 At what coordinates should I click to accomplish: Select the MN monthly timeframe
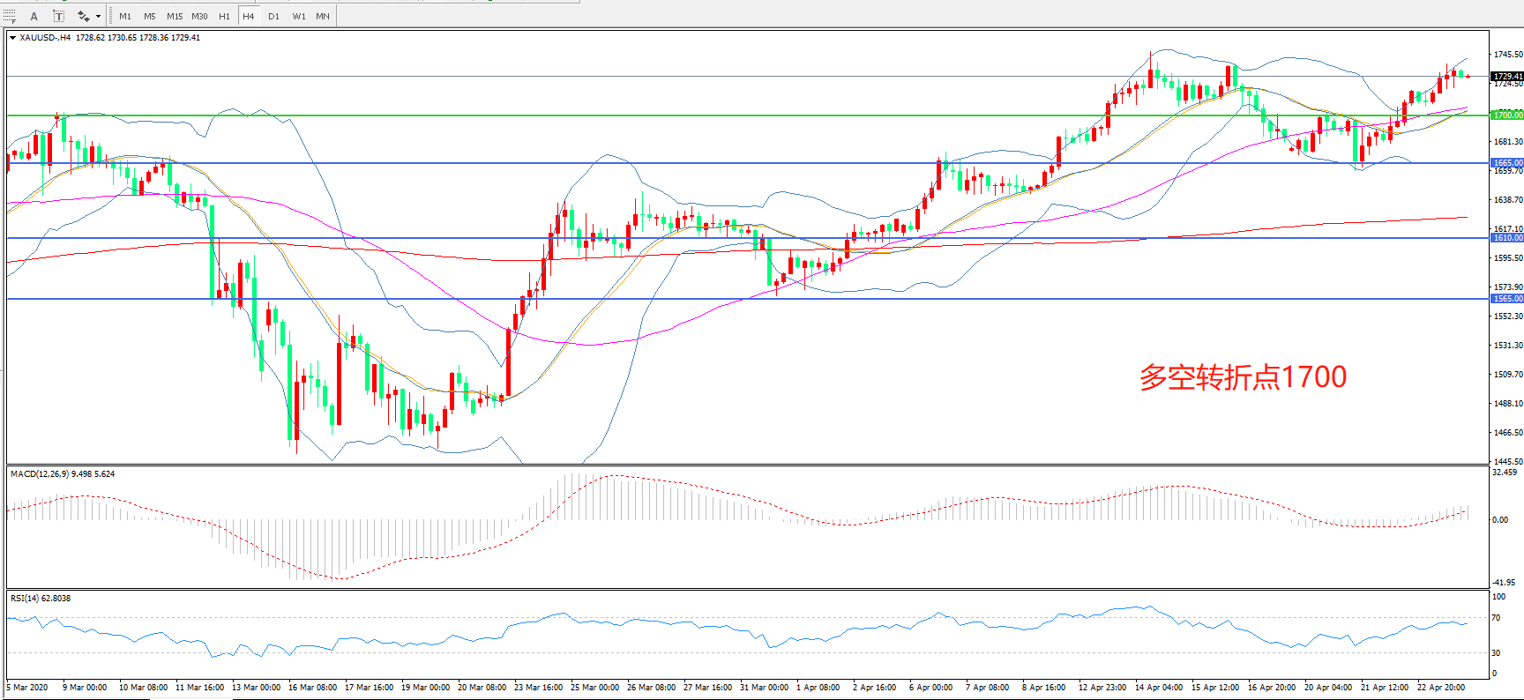coord(323,16)
